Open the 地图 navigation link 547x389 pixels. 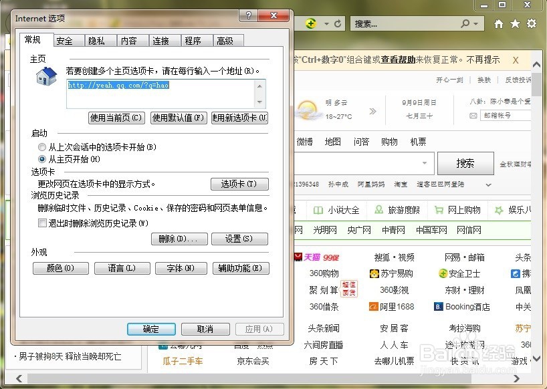point(333,142)
